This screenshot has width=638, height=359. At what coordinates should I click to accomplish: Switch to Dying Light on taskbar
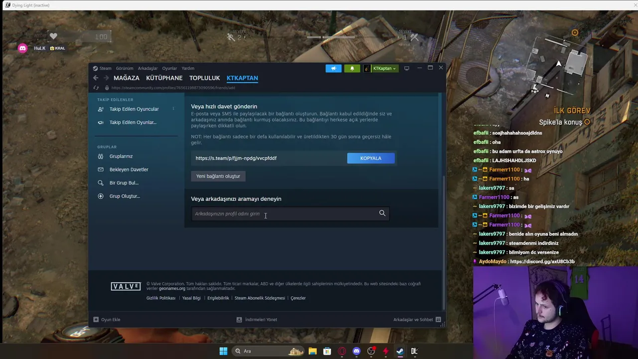[x=414, y=351]
